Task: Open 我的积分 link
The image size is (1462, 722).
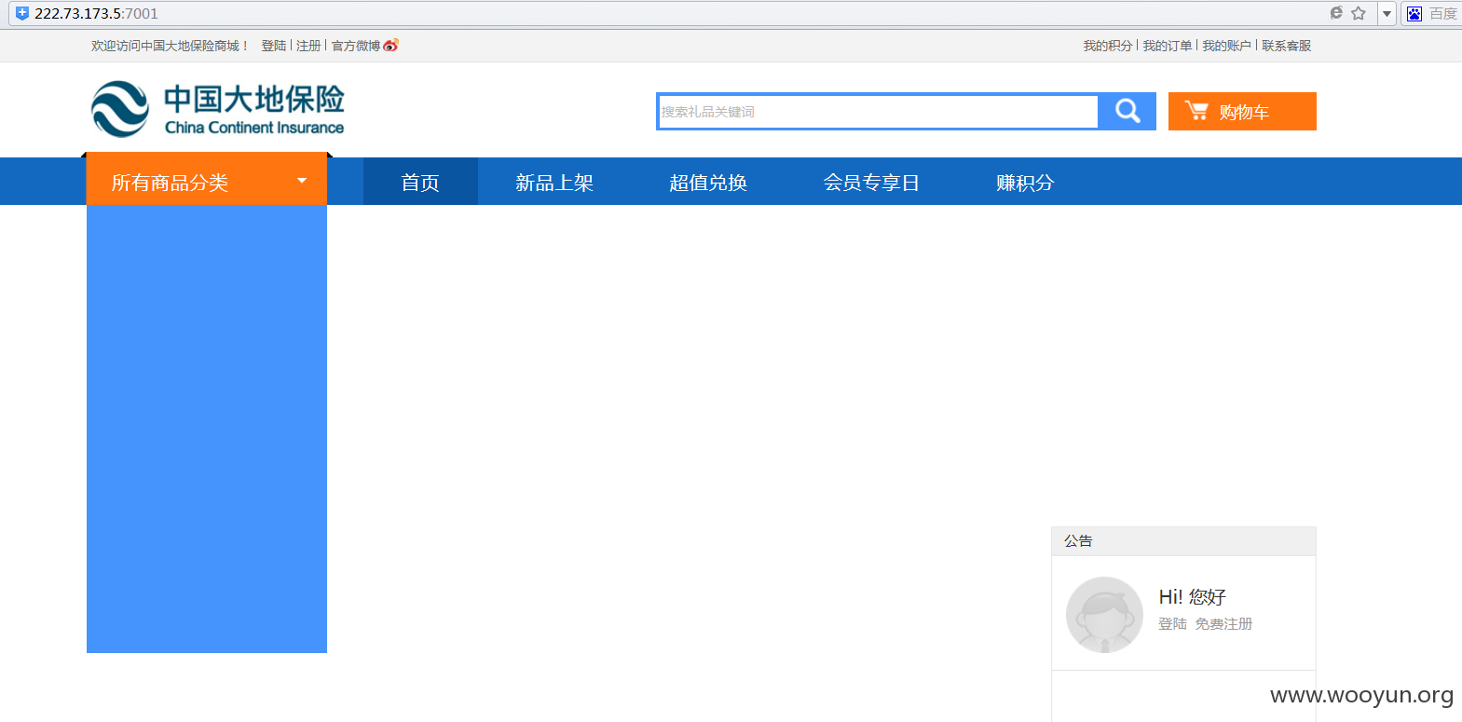Action: 1108,46
